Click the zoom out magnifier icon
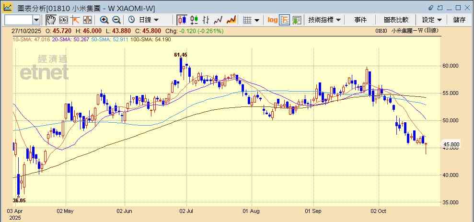 tap(116, 20)
